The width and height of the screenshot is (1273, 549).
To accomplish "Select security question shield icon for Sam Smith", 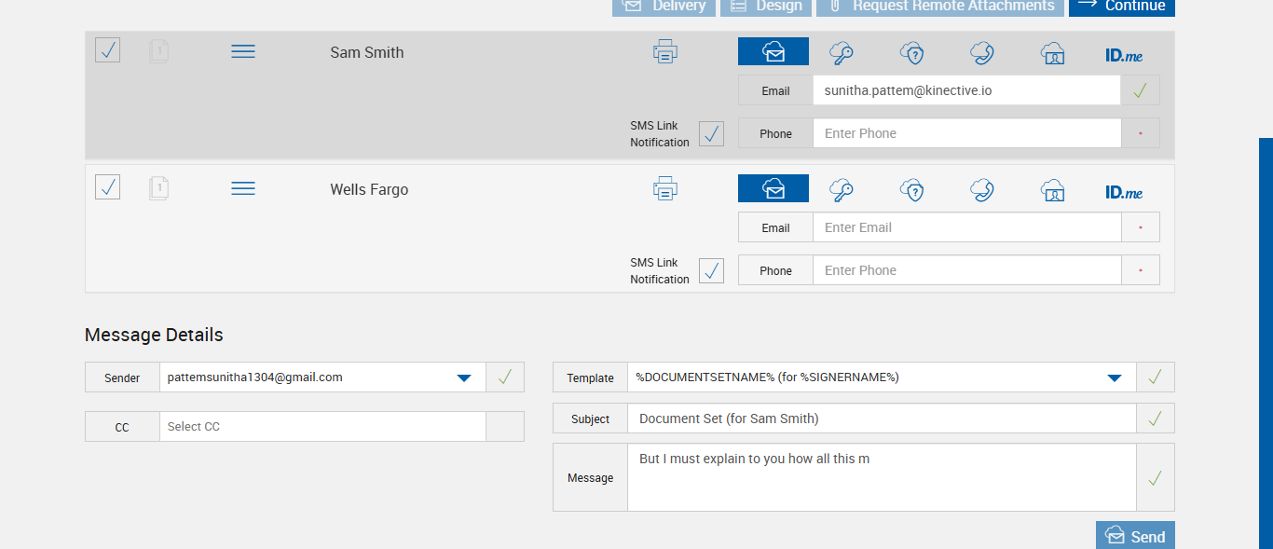I will tap(911, 53).
